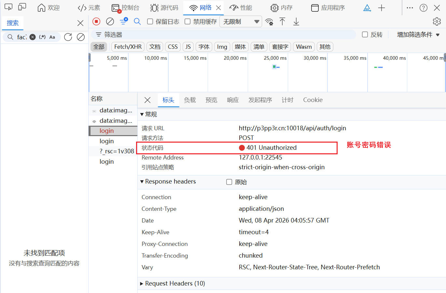Enable 禁用缓存 checkbox
The image size is (446, 293).
coord(188,21)
